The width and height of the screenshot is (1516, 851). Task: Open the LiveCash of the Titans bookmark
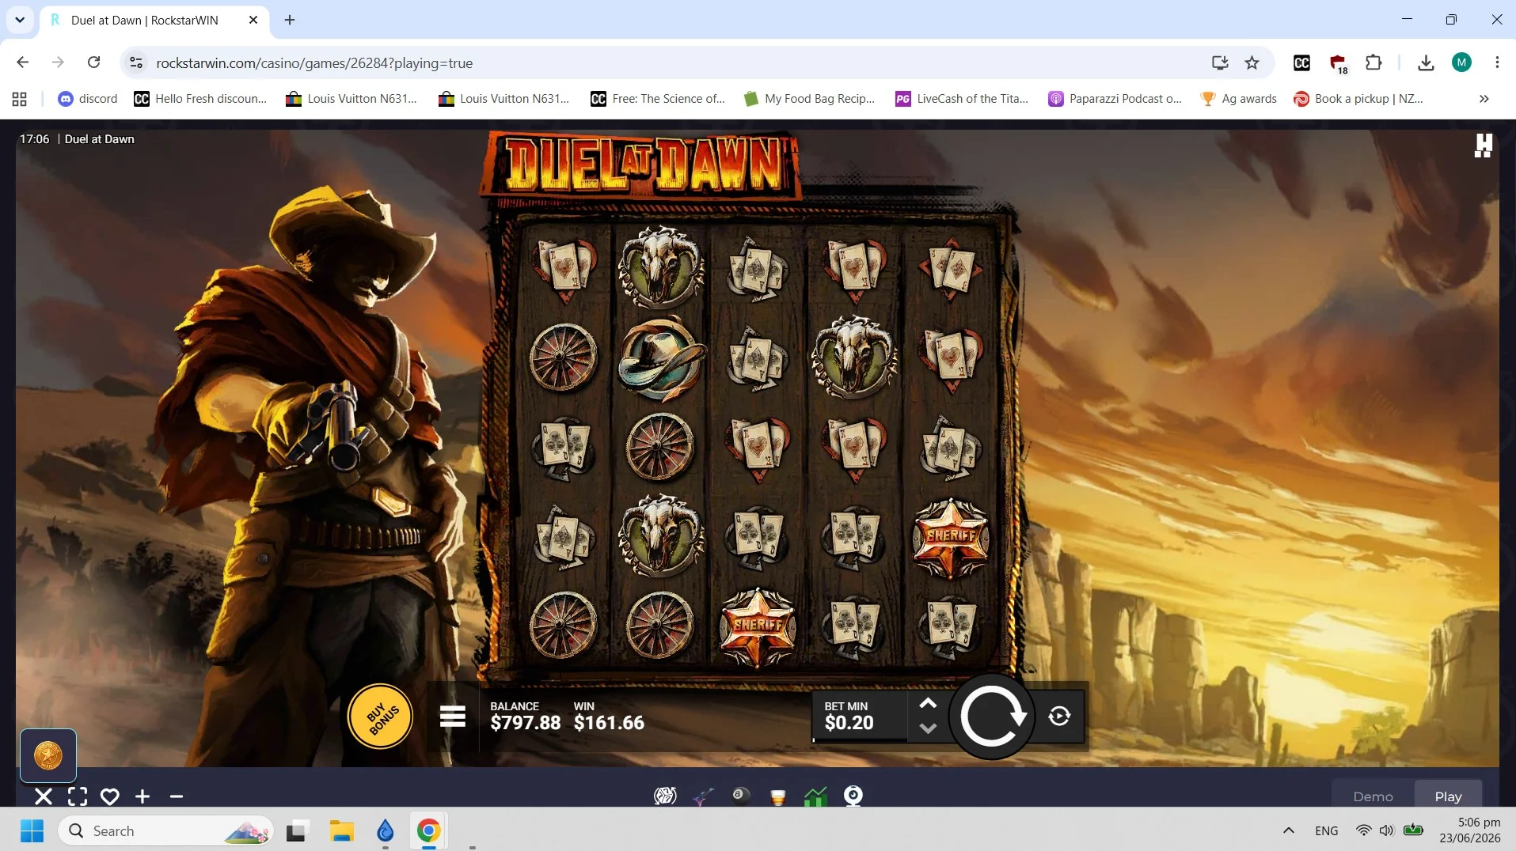tap(961, 99)
